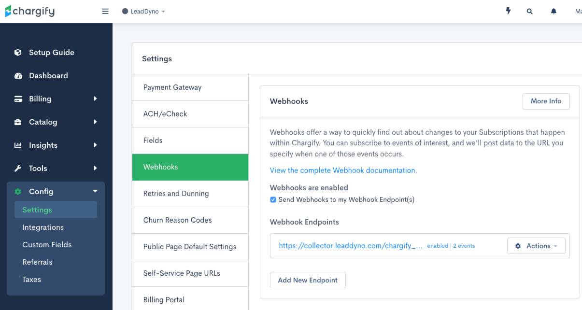The height and width of the screenshot is (310, 582).
Task: Select the Fields settings tab
Action: click(x=190, y=141)
